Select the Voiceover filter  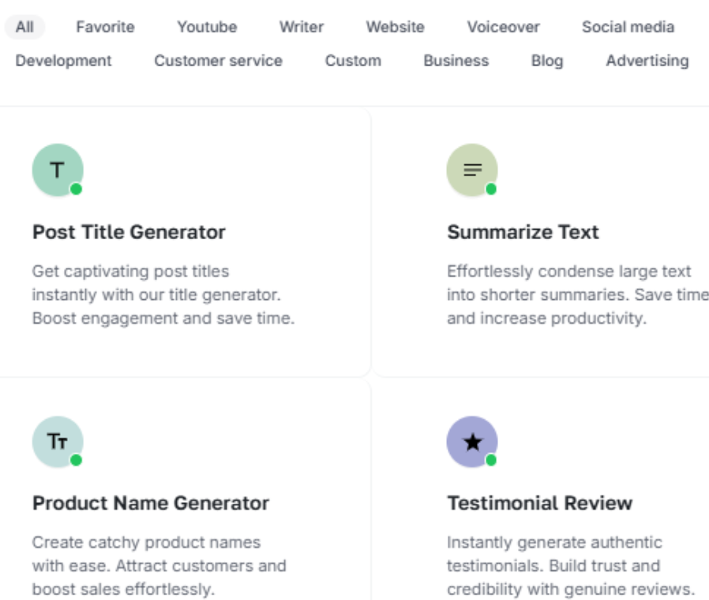503,27
